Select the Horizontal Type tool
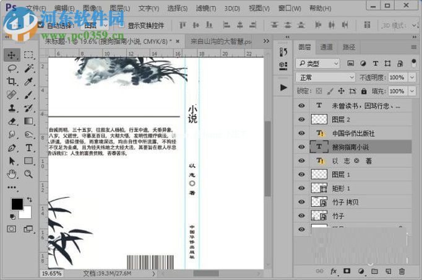The width and height of the screenshot is (422, 280). tap(28, 147)
